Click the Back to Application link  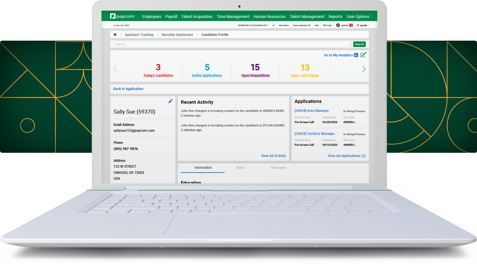point(128,89)
